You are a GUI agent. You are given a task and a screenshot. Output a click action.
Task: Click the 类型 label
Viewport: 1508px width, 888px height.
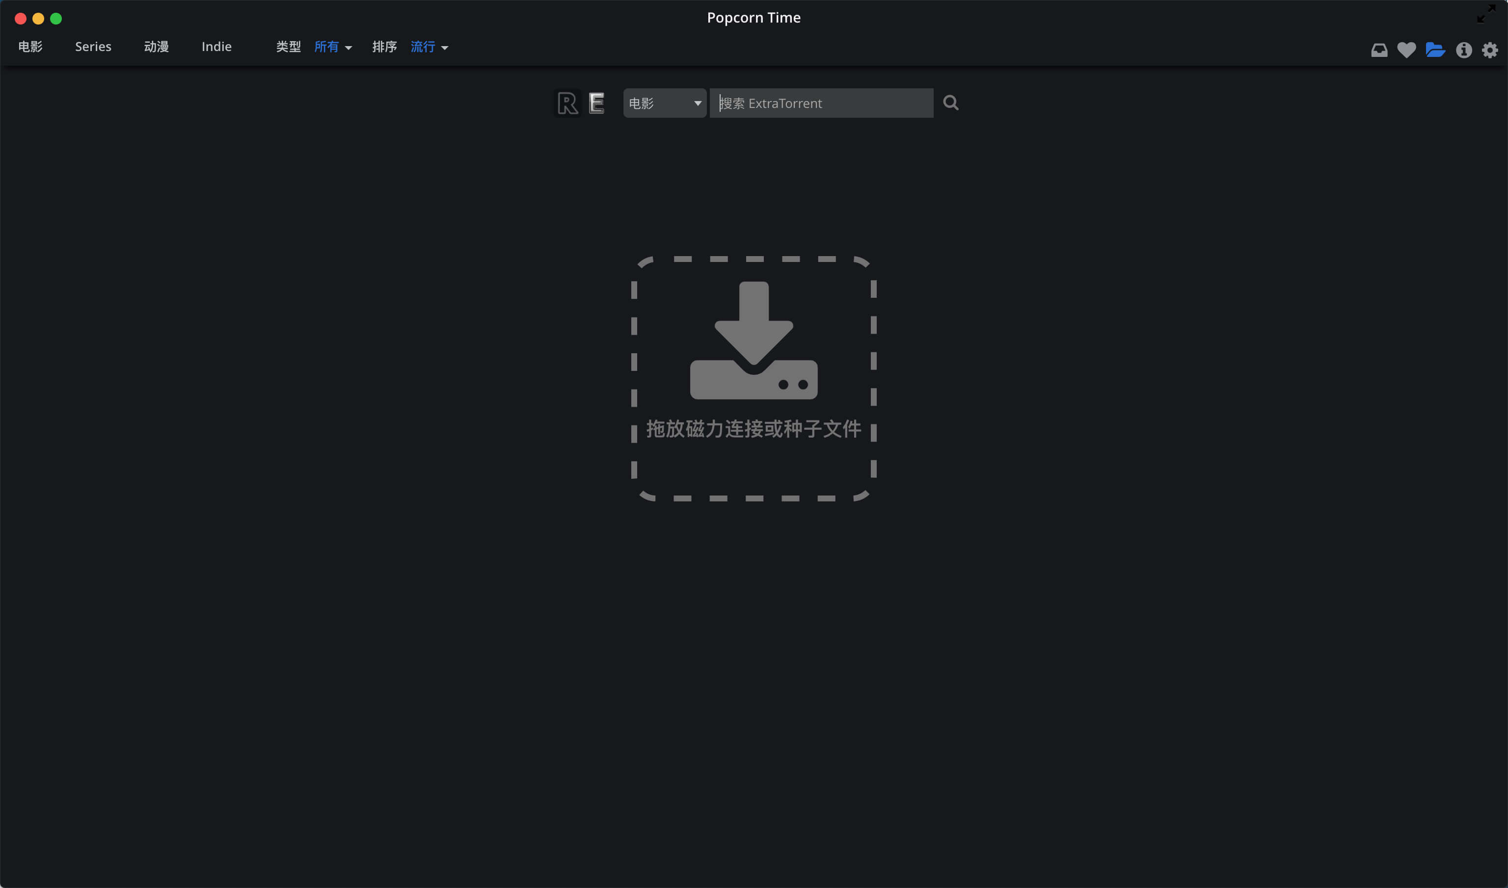(288, 47)
